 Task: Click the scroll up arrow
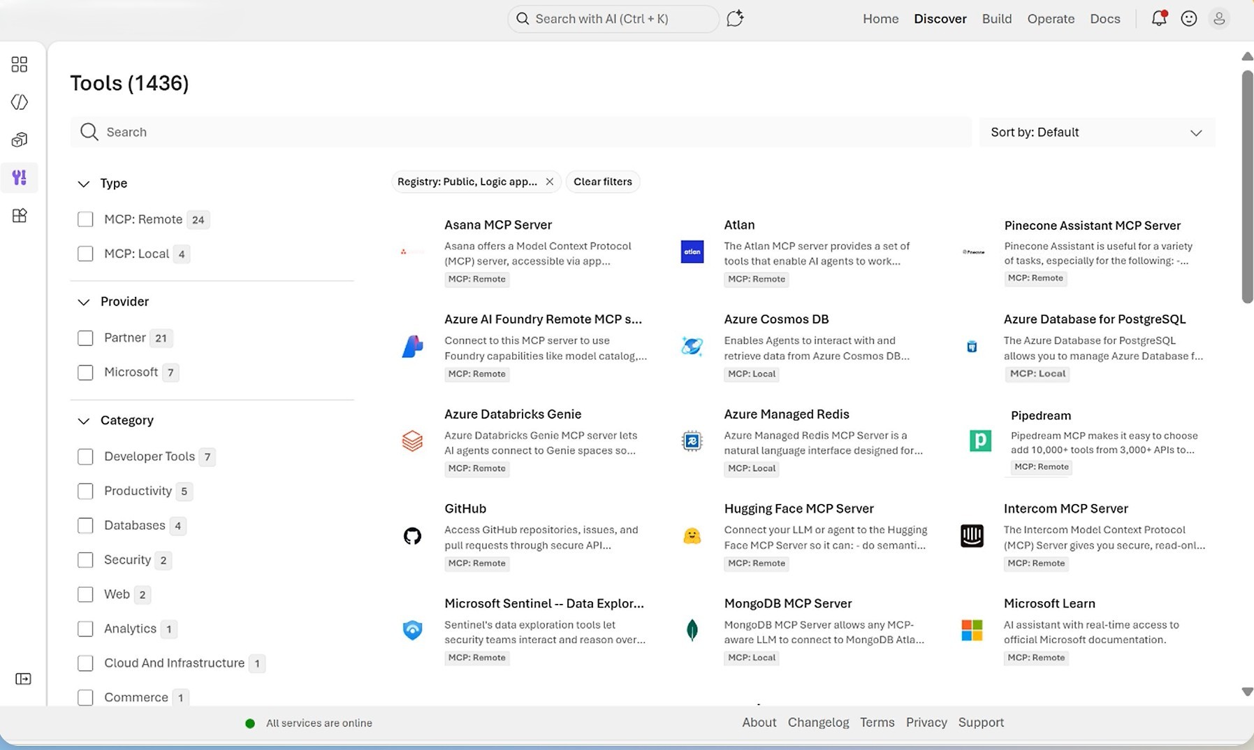1247,57
